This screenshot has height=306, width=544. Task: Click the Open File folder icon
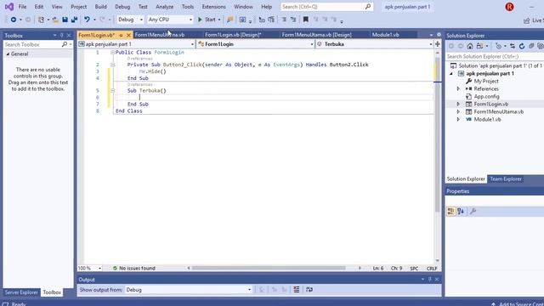55,20
